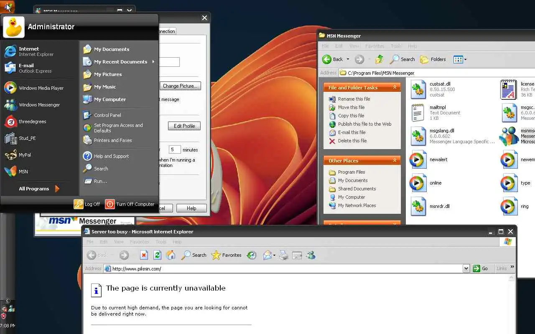Screen dimensions: 535x334
Task: Click Messenger icon in Internet Explorer toolbar
Action: click(x=311, y=255)
